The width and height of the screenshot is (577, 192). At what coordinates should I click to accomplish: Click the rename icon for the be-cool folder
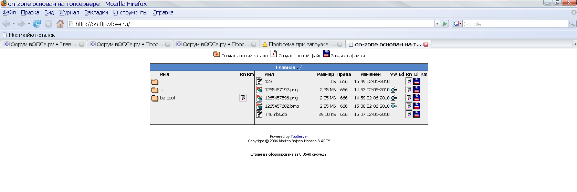pos(243,98)
